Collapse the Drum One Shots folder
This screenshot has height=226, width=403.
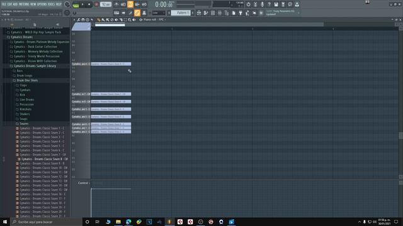click(27, 80)
